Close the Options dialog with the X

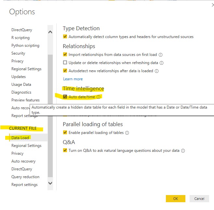pos(213,5)
